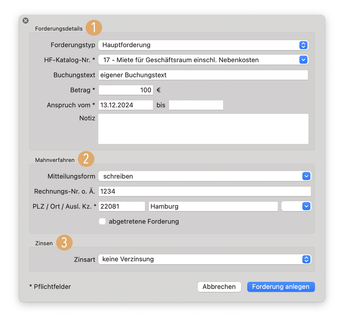The width and height of the screenshot is (342, 322).
Task: Click the Zinsart label
Action: pyautogui.click(x=84, y=259)
